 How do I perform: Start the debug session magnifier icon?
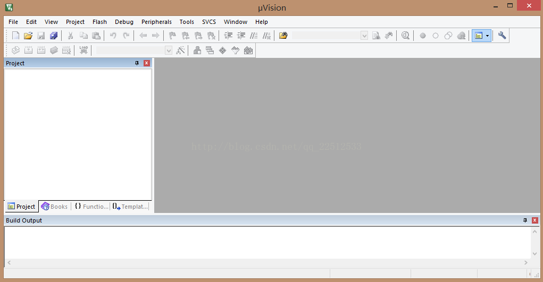[x=405, y=36]
